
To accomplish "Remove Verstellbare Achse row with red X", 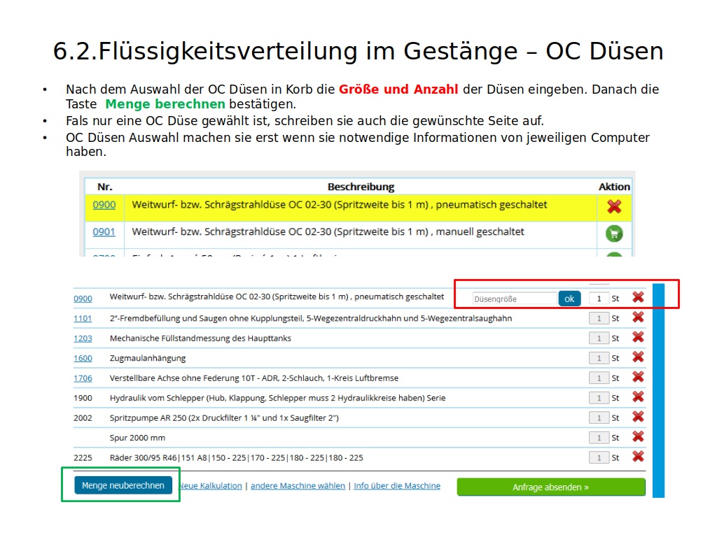I will coord(638,377).
